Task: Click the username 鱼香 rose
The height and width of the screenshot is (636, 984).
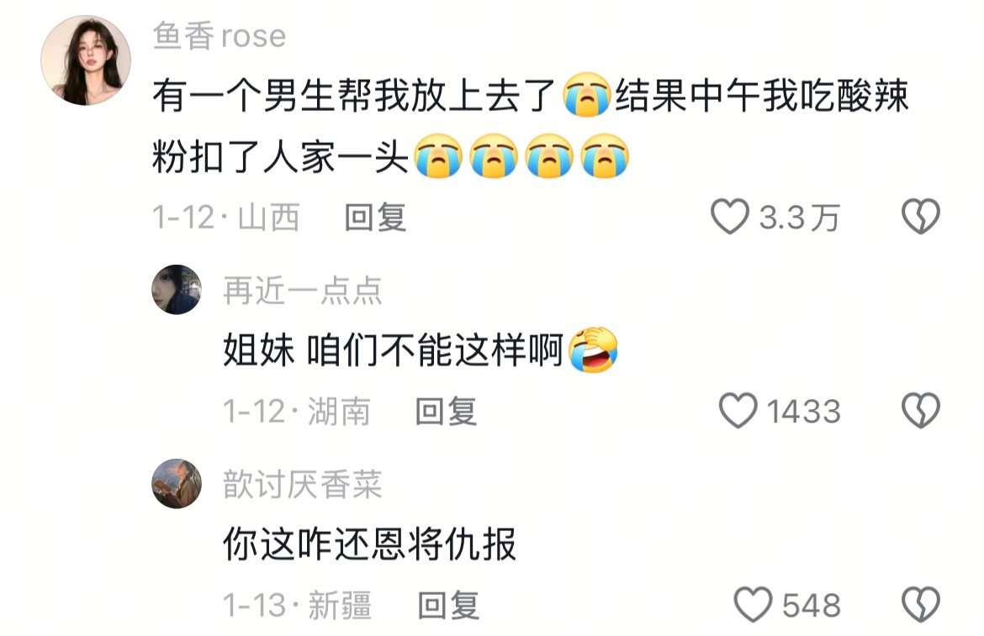Action: [x=219, y=36]
